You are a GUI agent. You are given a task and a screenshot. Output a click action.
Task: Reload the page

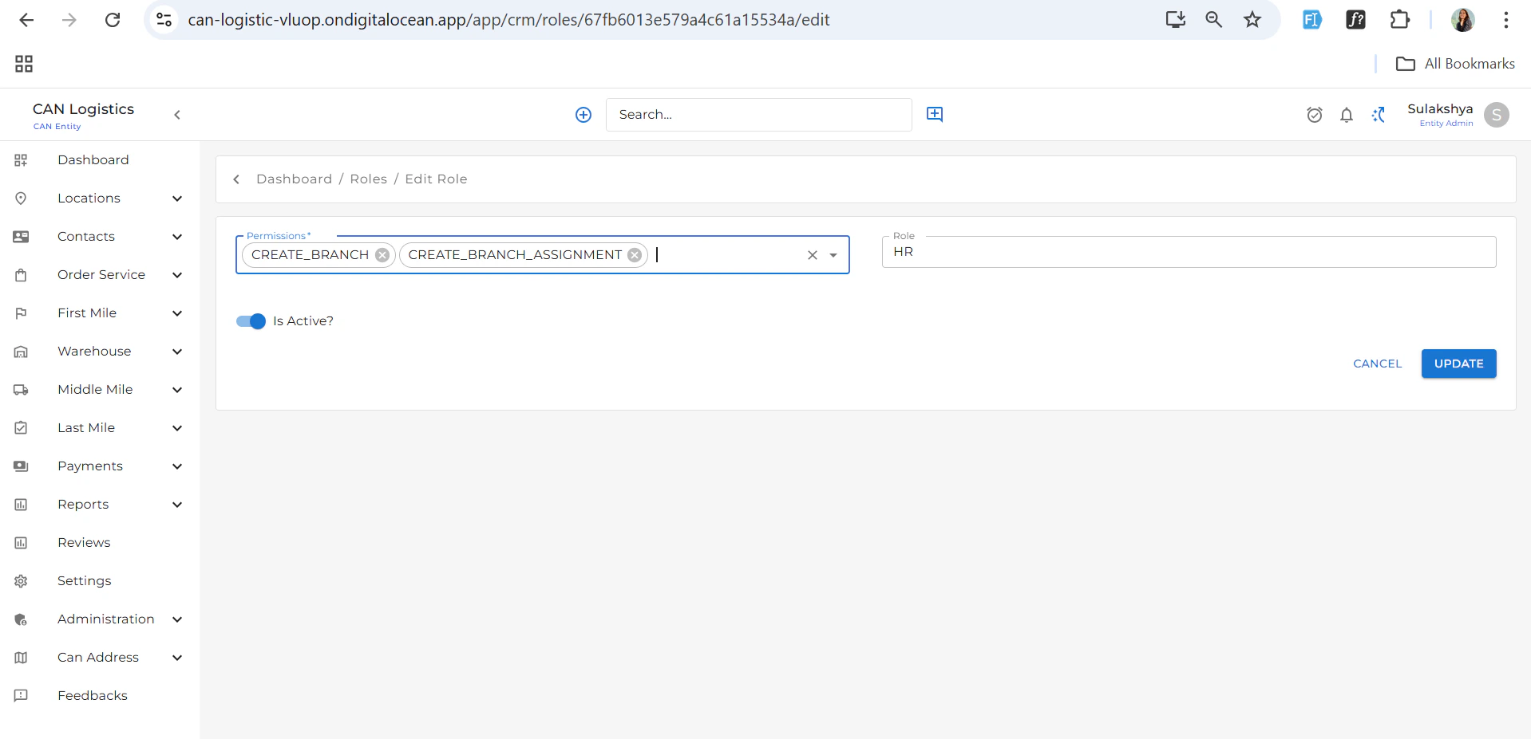[x=113, y=20]
